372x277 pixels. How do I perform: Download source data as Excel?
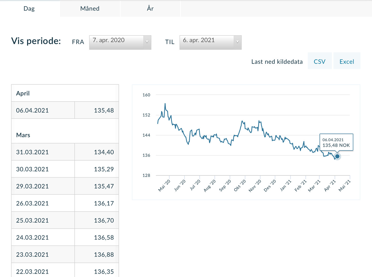[x=347, y=62]
